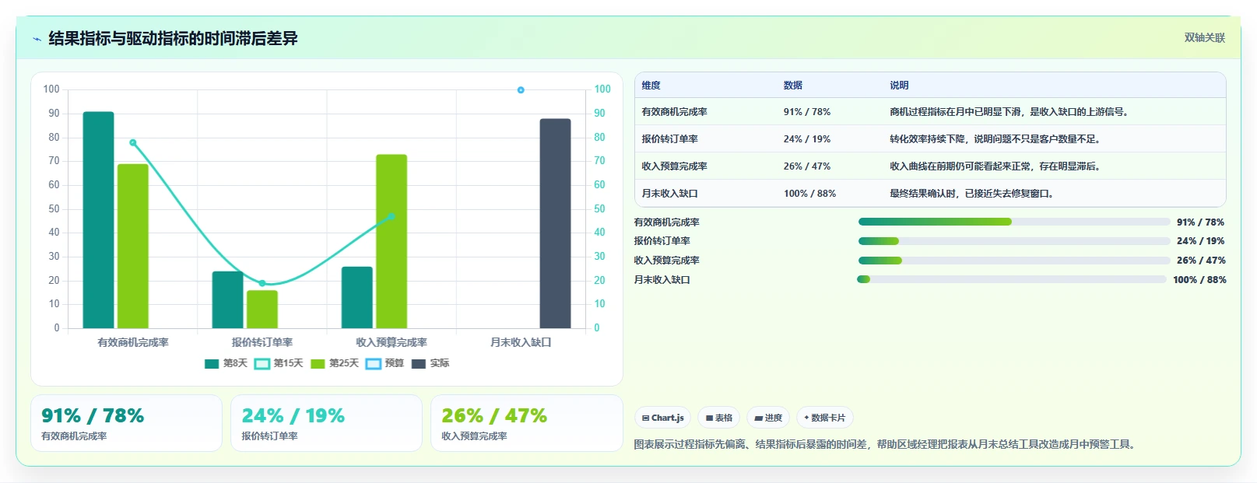Click the panel title 结果指标与驱动指标的时间滞后差异
This screenshot has height=483, width=1257.
click(173, 38)
